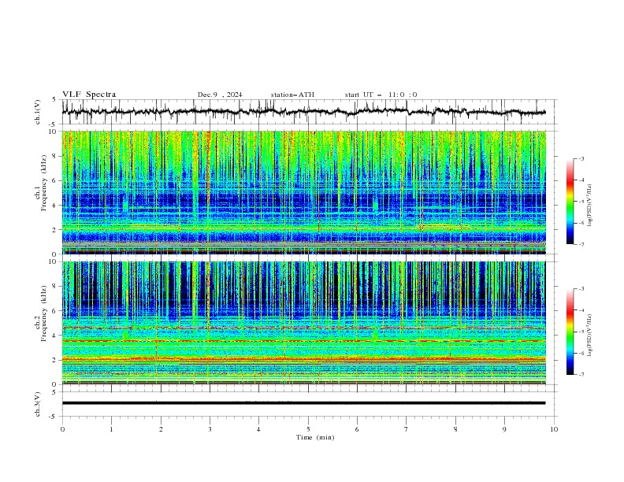624x482 pixels.
Task: Click the lower log(PSD)(V²/Hz) colorbar label
Action: [x=589, y=335]
